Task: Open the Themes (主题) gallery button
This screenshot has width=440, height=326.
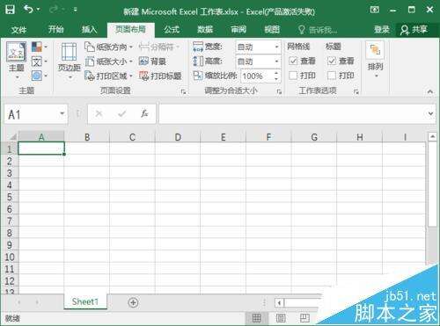Action: tap(17, 61)
